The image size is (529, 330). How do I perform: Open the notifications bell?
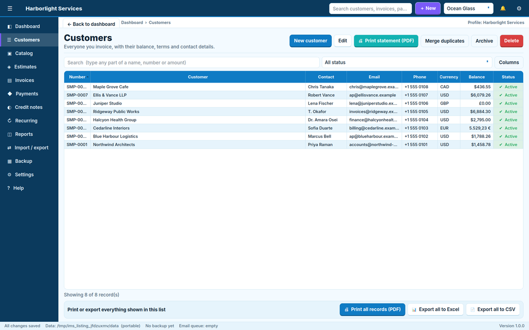(503, 8)
